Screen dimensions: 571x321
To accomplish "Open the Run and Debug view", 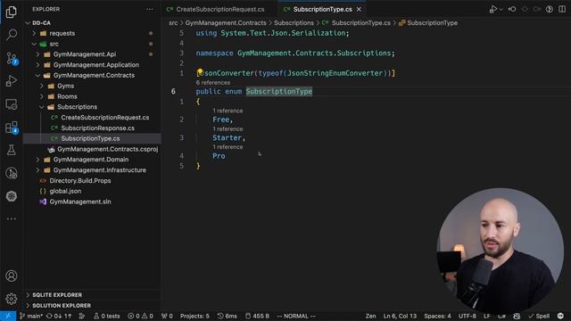I will [x=12, y=81].
